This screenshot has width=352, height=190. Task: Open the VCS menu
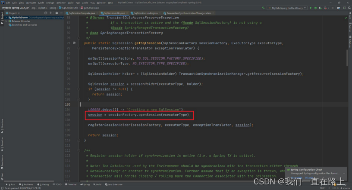(92, 3)
